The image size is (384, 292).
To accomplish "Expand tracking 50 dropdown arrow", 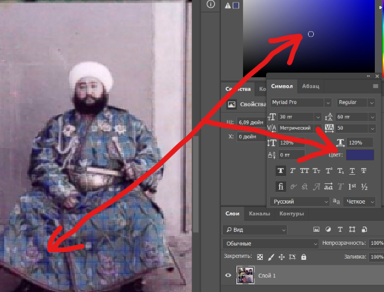I will [372, 128].
